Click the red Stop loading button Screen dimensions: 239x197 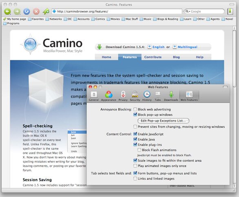click(x=36, y=11)
